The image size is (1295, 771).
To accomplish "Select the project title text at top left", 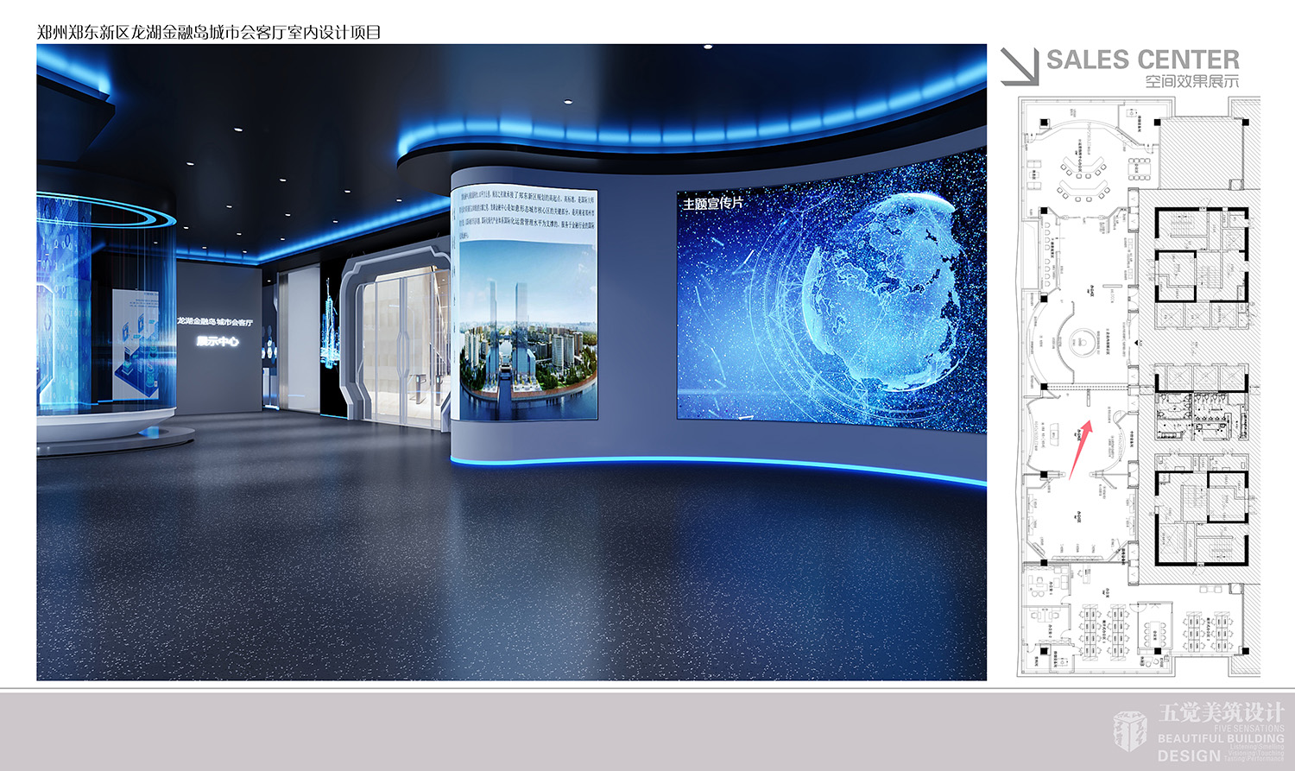I will pyautogui.click(x=209, y=32).
